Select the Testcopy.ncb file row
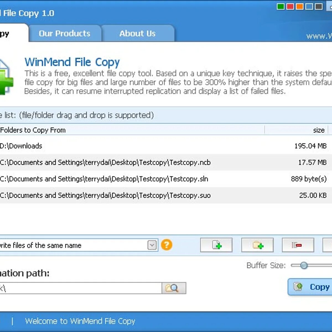The width and height of the screenshot is (332, 332). click(x=166, y=162)
